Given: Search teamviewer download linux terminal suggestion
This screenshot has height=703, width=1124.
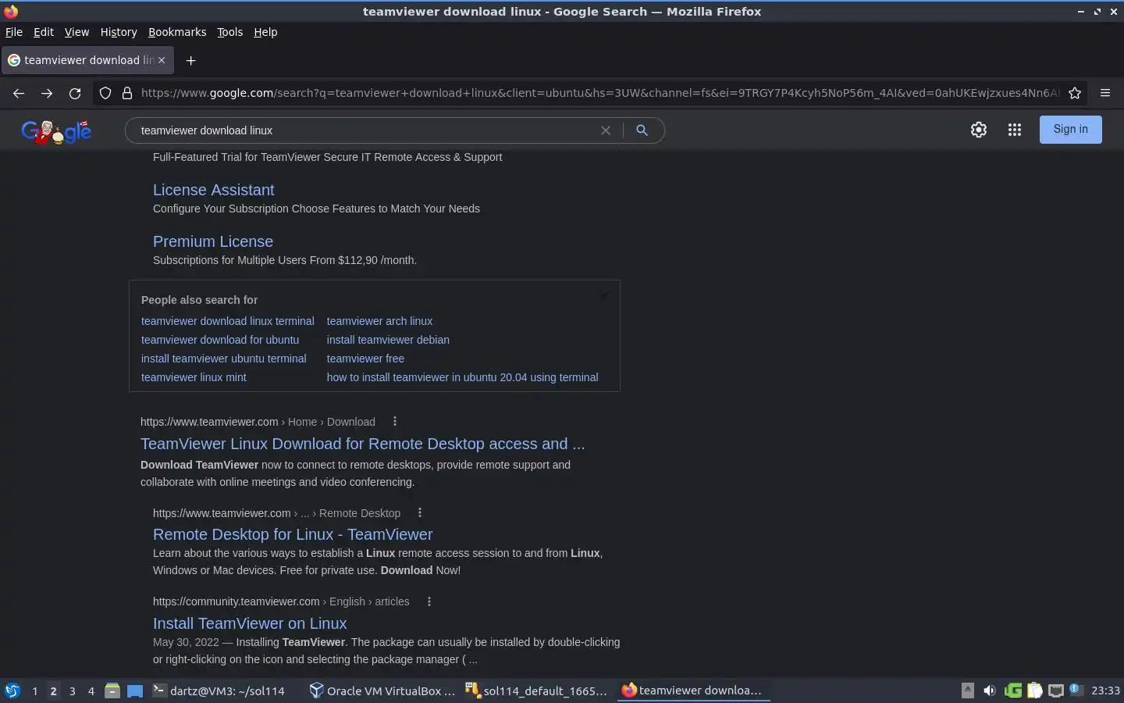Looking at the screenshot, I should (x=227, y=321).
